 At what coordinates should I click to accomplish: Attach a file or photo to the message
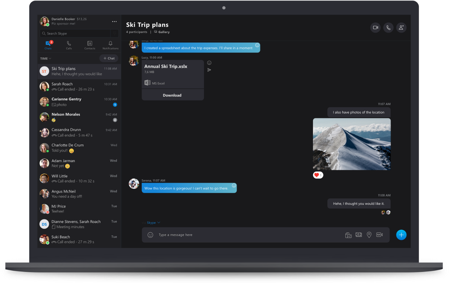tap(348, 235)
